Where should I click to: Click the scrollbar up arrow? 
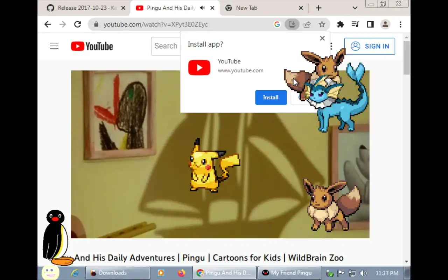click(406, 37)
